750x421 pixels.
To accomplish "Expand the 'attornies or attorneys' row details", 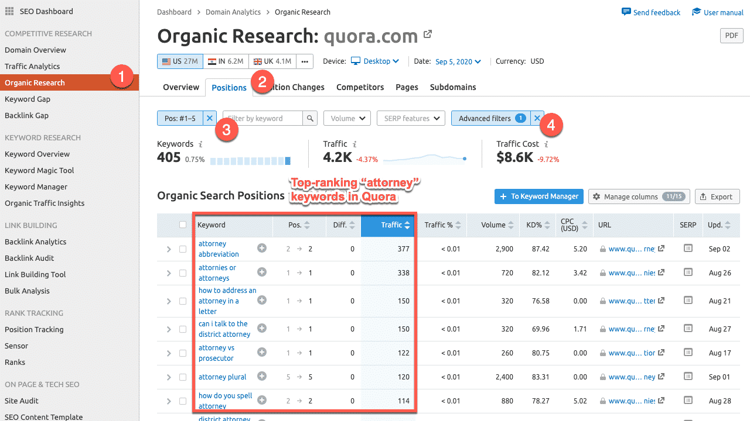I will point(169,273).
